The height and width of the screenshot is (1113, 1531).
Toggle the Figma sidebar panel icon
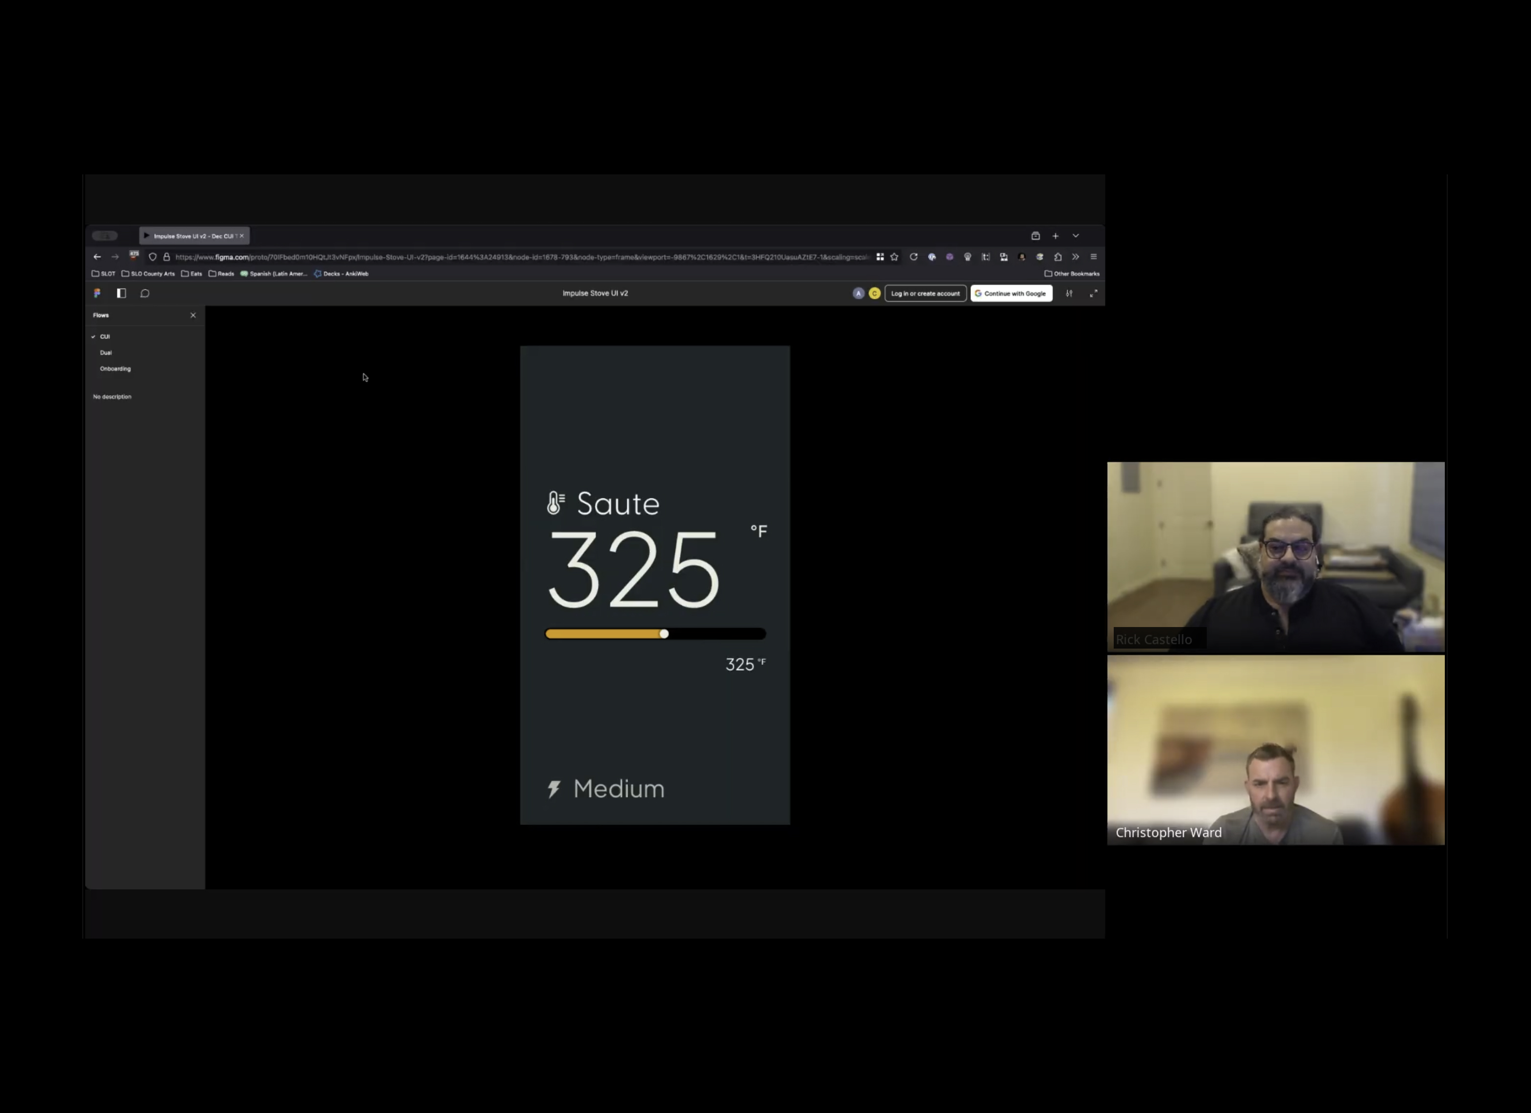click(x=121, y=293)
